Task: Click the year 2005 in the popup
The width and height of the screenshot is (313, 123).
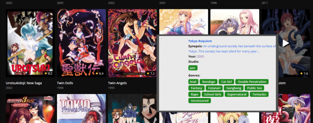Action: coord(201,56)
